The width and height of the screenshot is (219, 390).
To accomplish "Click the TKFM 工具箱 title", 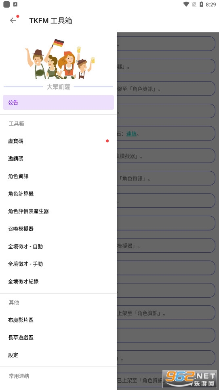I will pos(51,20).
